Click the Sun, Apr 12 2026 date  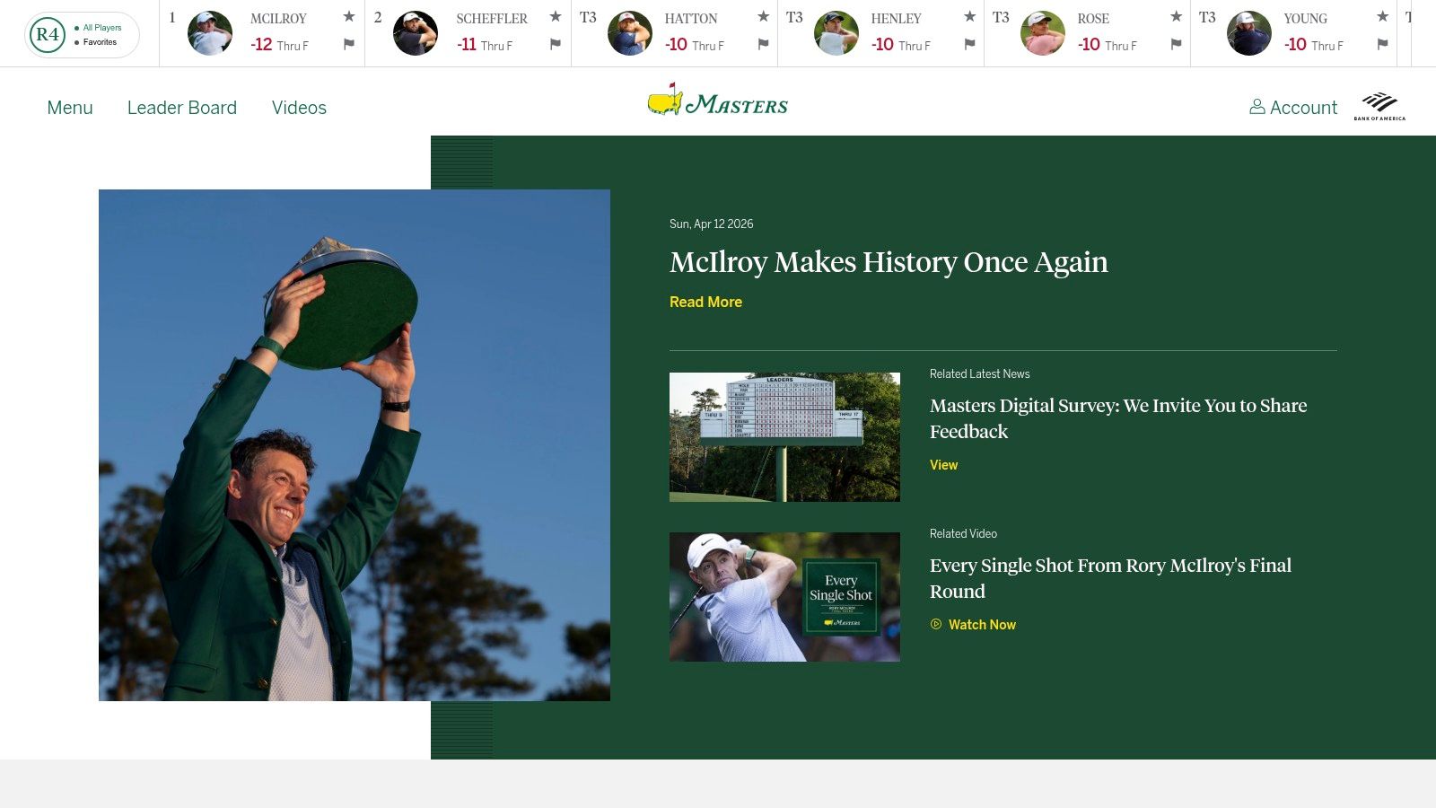click(712, 224)
